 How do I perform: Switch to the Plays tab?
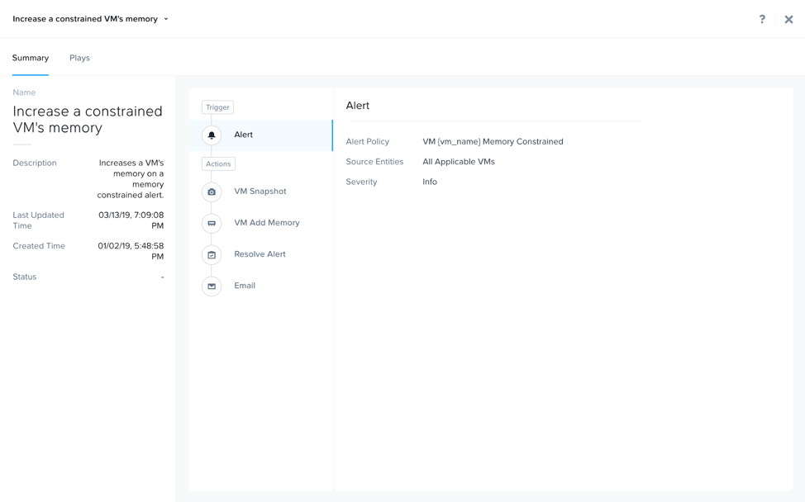tap(79, 58)
